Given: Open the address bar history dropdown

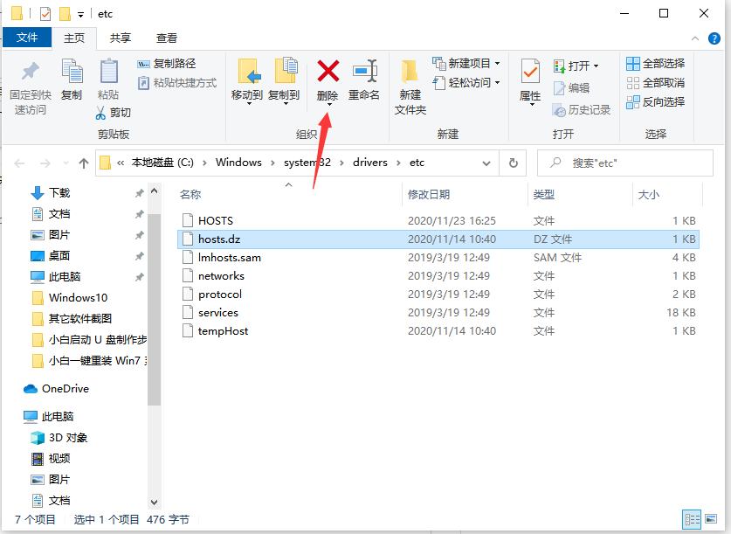Looking at the screenshot, I should pyautogui.click(x=486, y=163).
